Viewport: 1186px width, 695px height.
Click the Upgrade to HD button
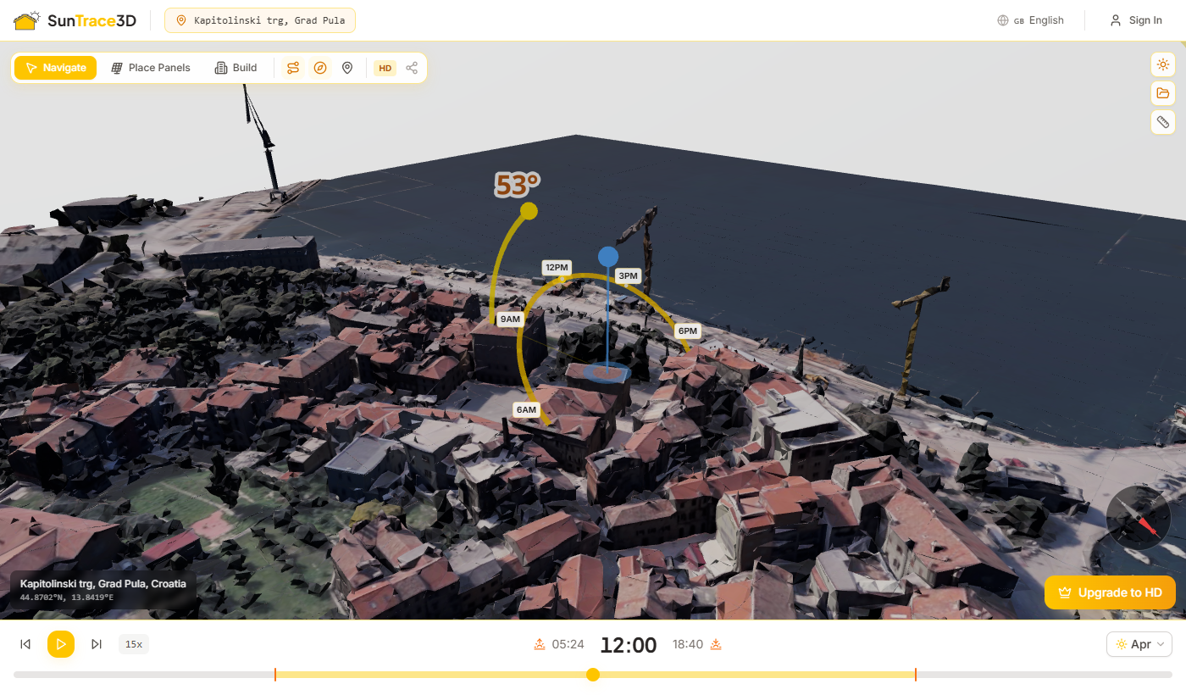click(1110, 592)
